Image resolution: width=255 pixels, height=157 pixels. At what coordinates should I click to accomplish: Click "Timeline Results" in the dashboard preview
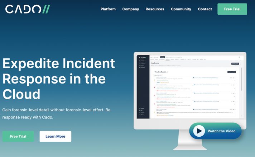(x=160, y=72)
